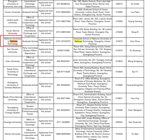154x140 pixels.
Task: Click postal code 530004
Action: 119,122
